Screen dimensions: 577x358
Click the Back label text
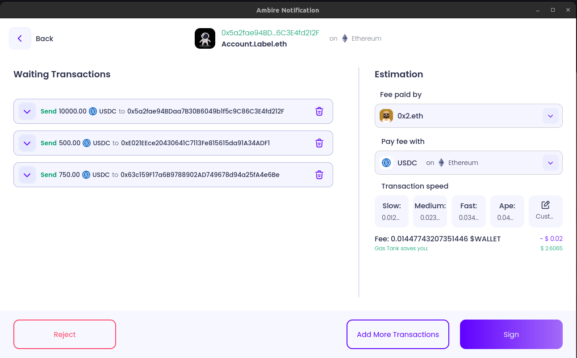[45, 38]
